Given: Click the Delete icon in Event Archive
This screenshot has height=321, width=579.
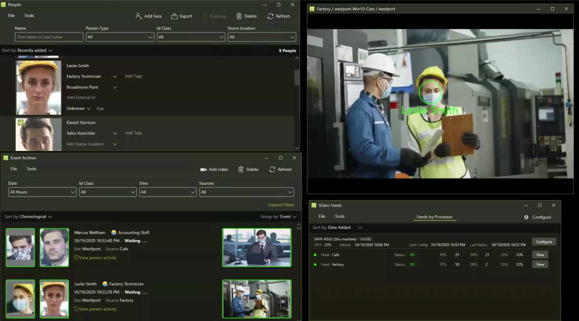Looking at the screenshot, I should [241, 169].
